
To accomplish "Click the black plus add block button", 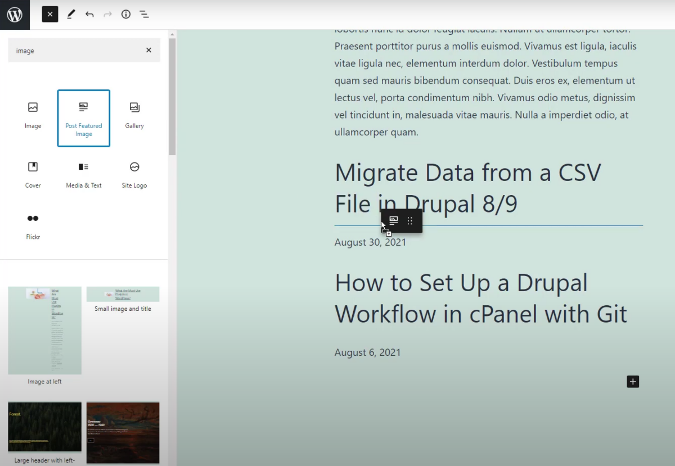I will [633, 382].
